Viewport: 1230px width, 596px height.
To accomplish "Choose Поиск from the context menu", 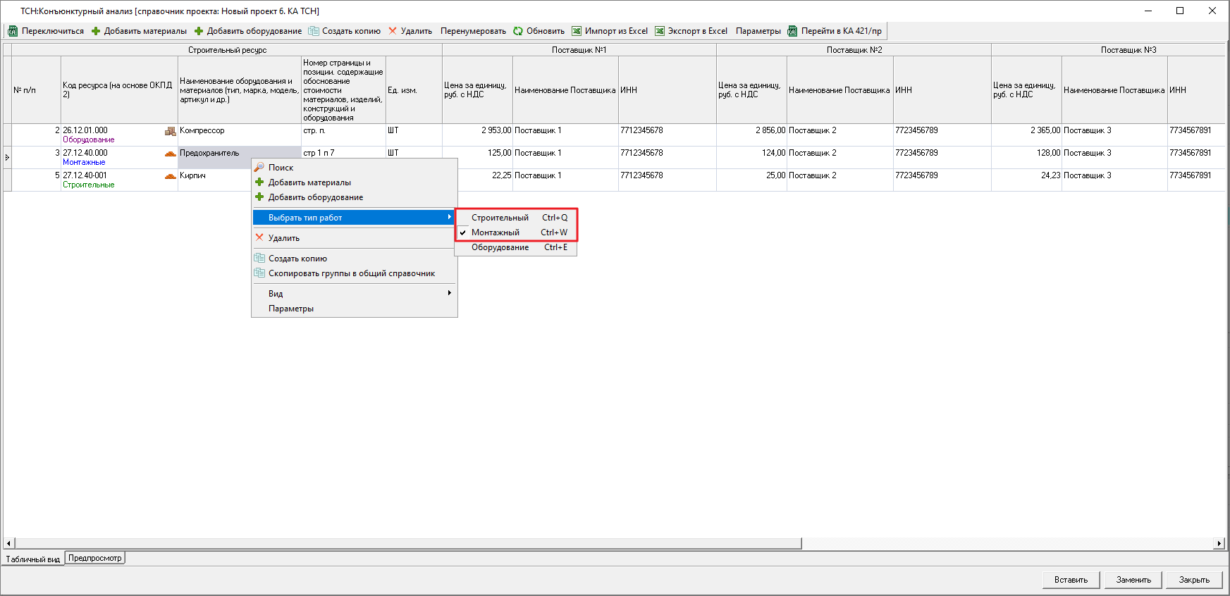I will coord(281,168).
